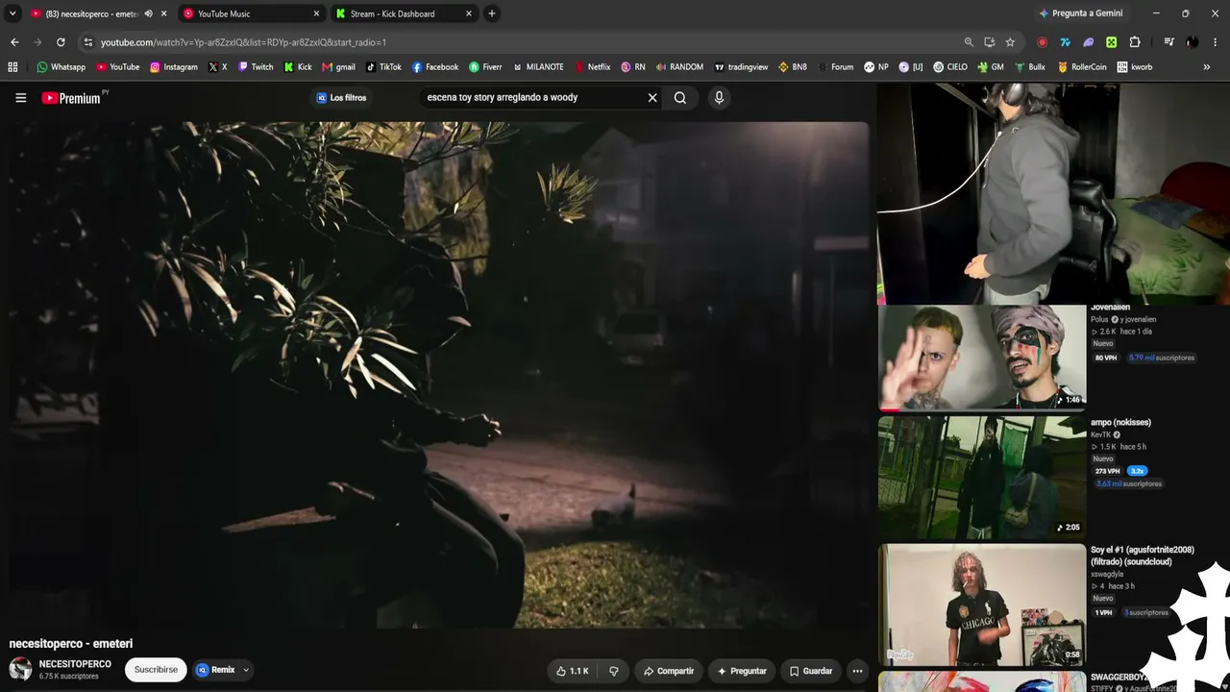
Task: Click the 'ampo (nokisses)' video title
Action: tap(1120, 422)
